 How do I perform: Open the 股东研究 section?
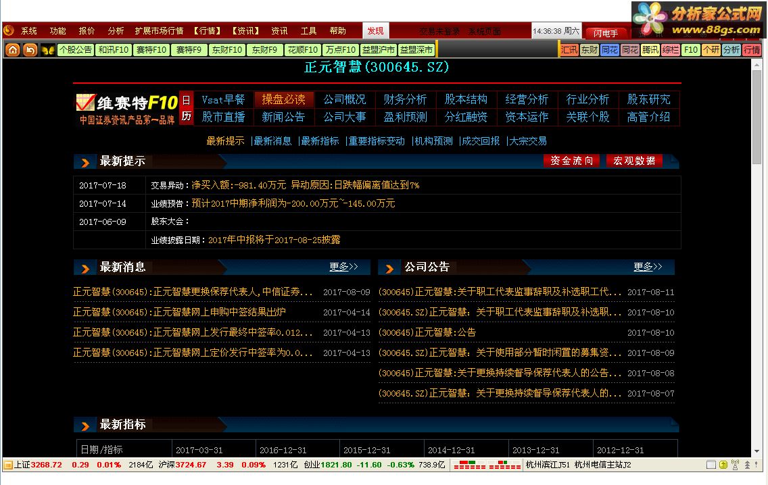click(x=648, y=99)
